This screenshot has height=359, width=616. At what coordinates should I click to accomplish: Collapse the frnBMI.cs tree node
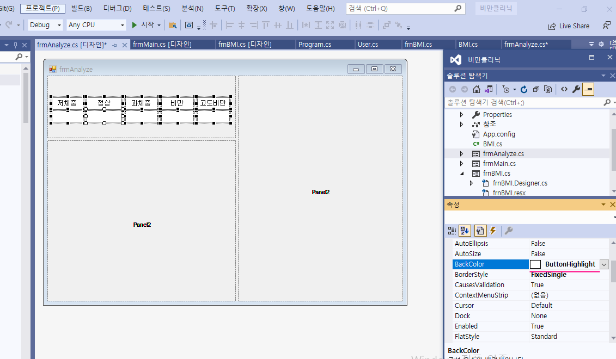click(x=462, y=174)
